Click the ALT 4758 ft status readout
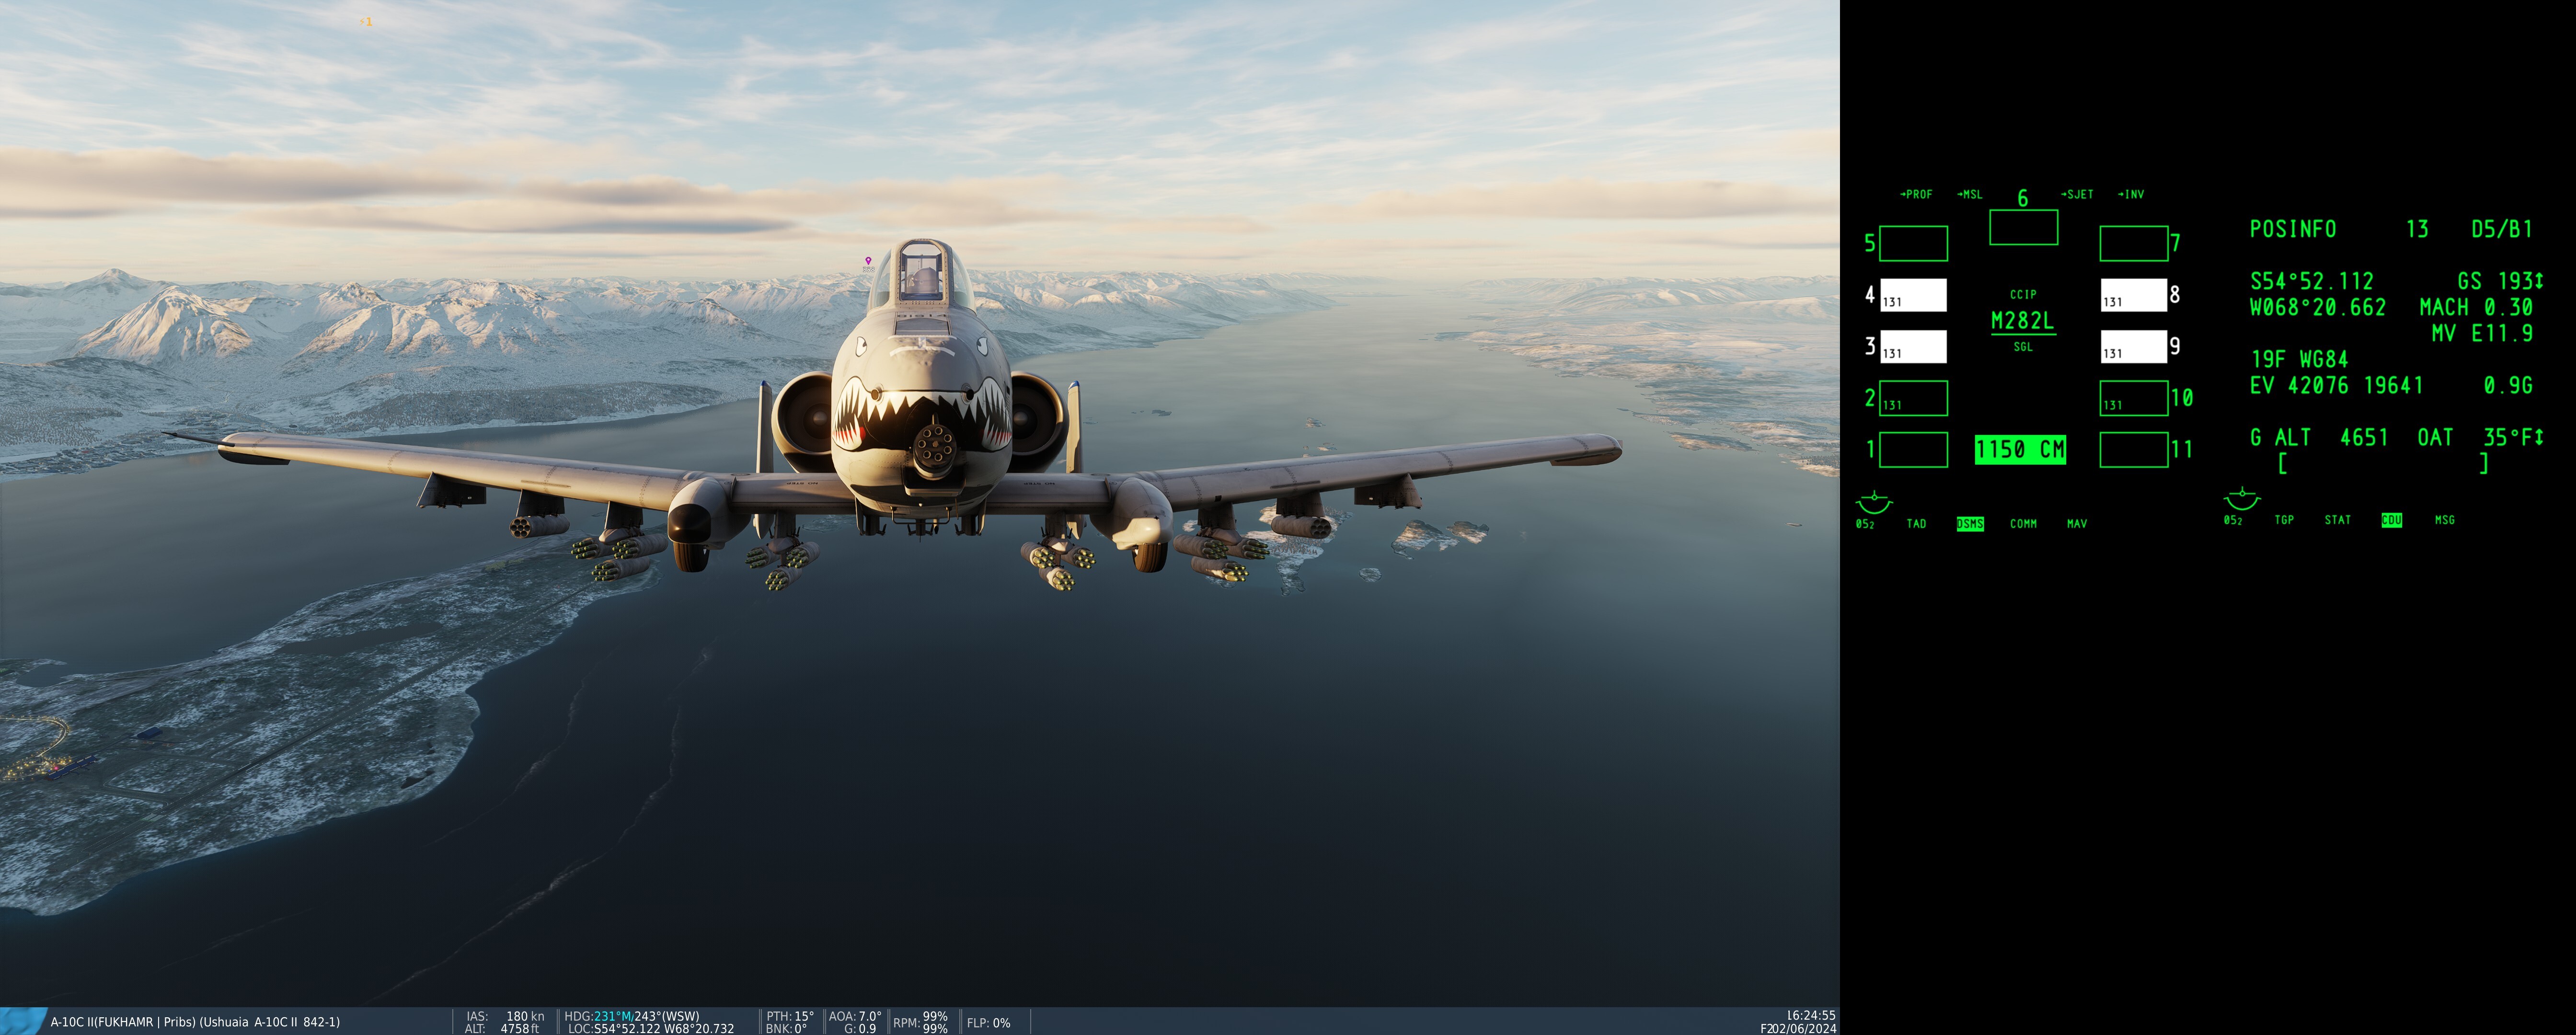 (502, 1029)
